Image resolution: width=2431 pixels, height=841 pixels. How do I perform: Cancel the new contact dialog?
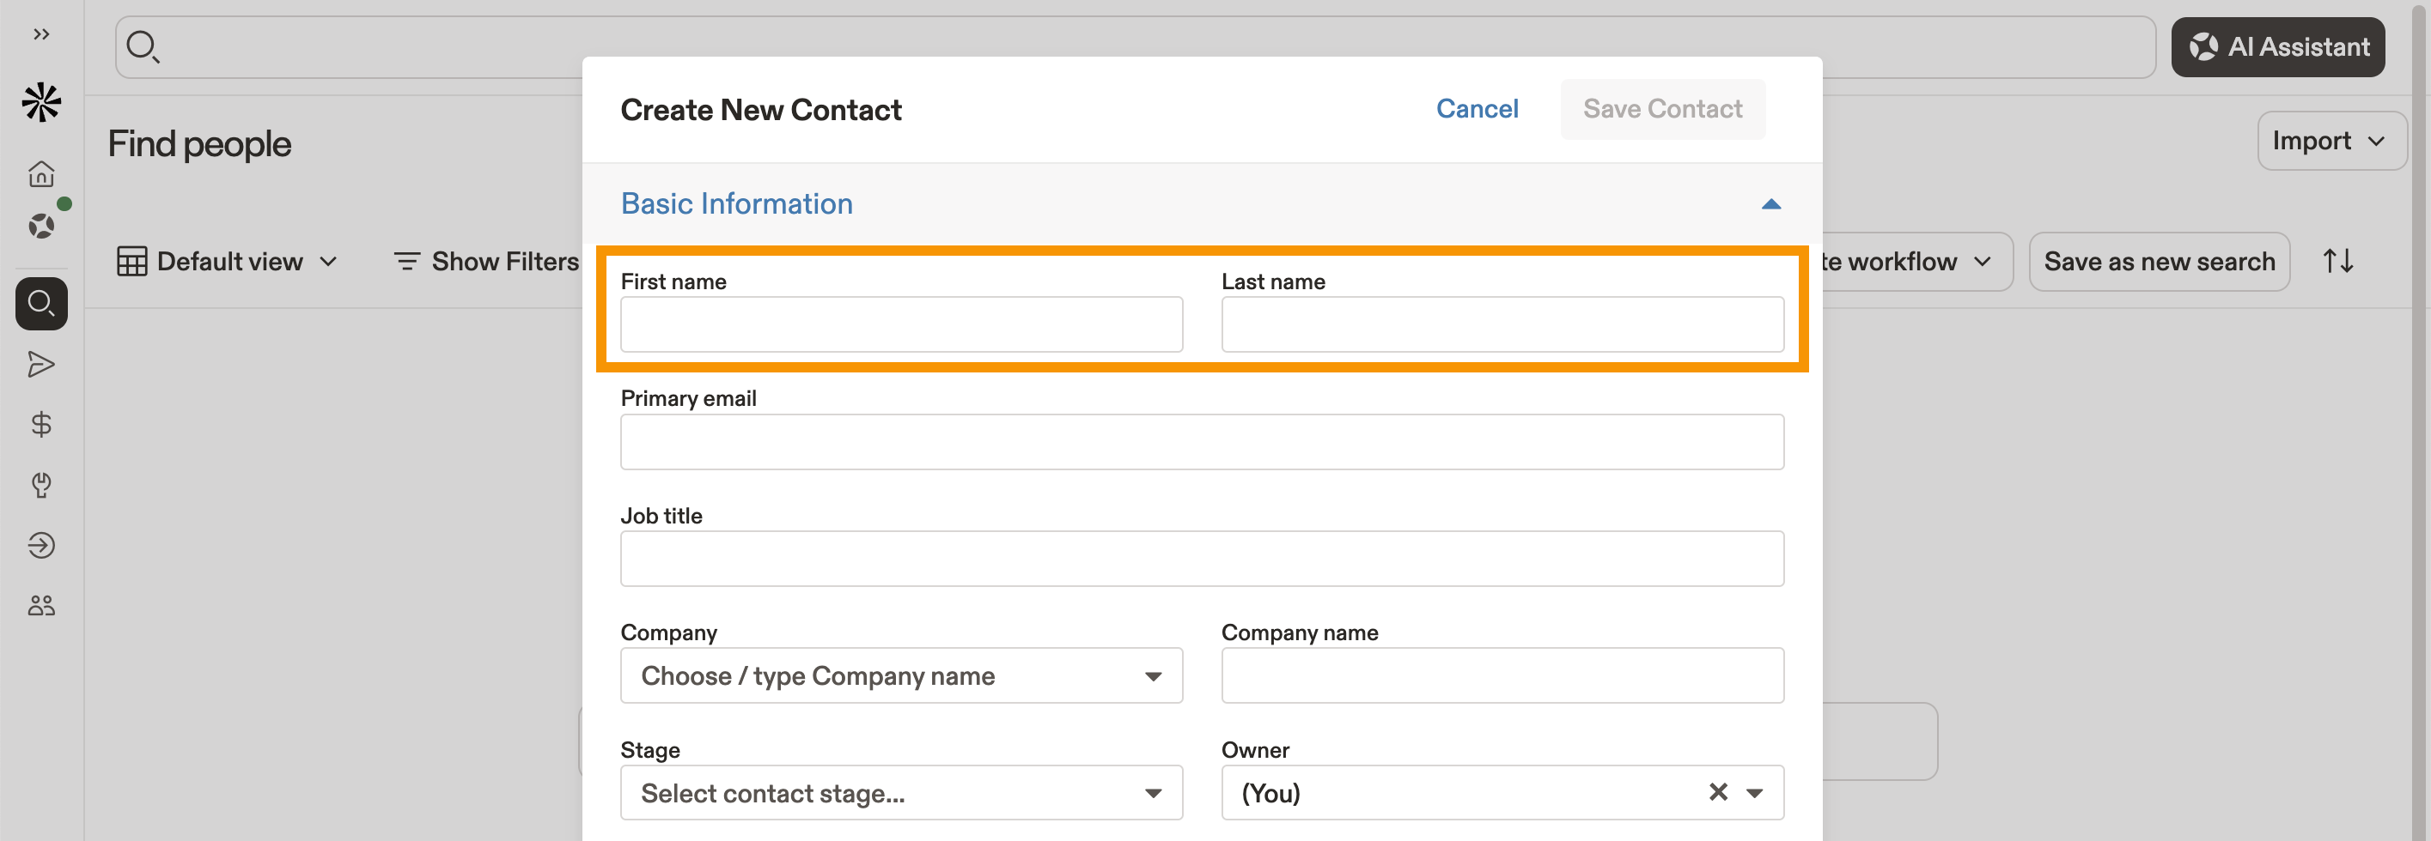coord(1477,109)
